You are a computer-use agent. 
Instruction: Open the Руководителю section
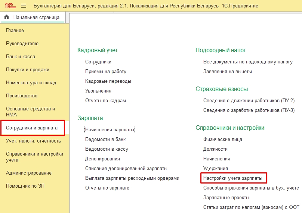(x=22, y=43)
